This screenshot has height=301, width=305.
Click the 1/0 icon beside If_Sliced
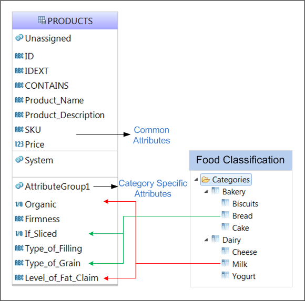19,234
